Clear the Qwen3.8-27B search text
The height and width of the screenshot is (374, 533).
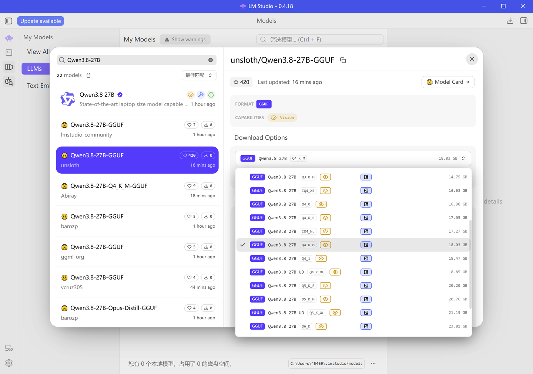(211, 60)
